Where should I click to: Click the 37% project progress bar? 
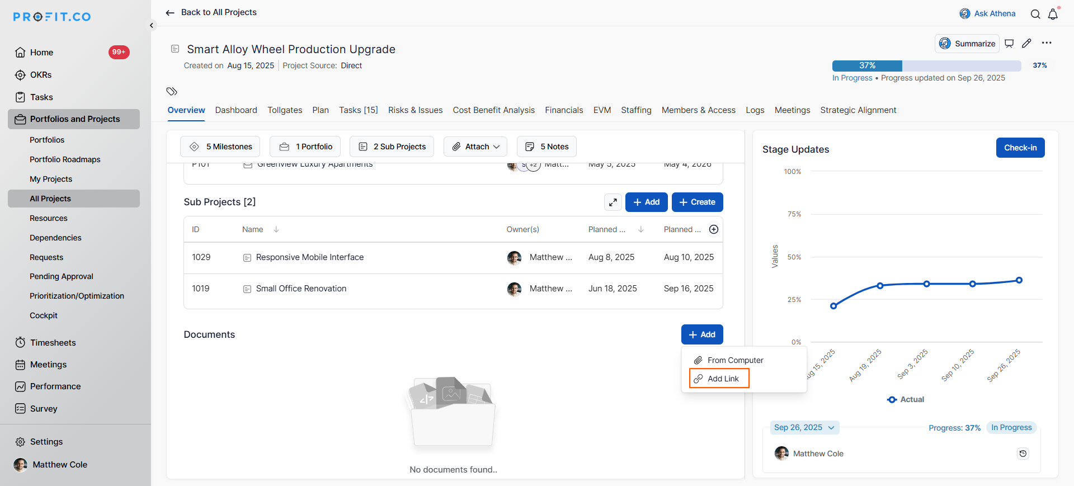click(x=926, y=65)
